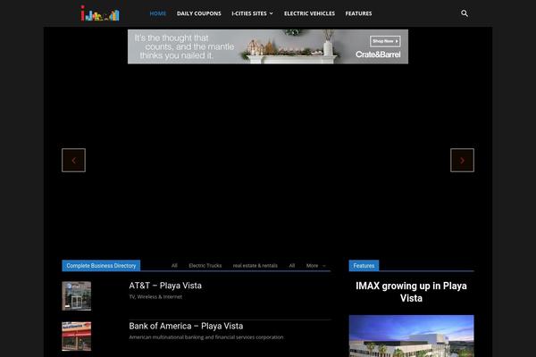
Task: Click 'American multinational banking' description text
Action: point(206,337)
